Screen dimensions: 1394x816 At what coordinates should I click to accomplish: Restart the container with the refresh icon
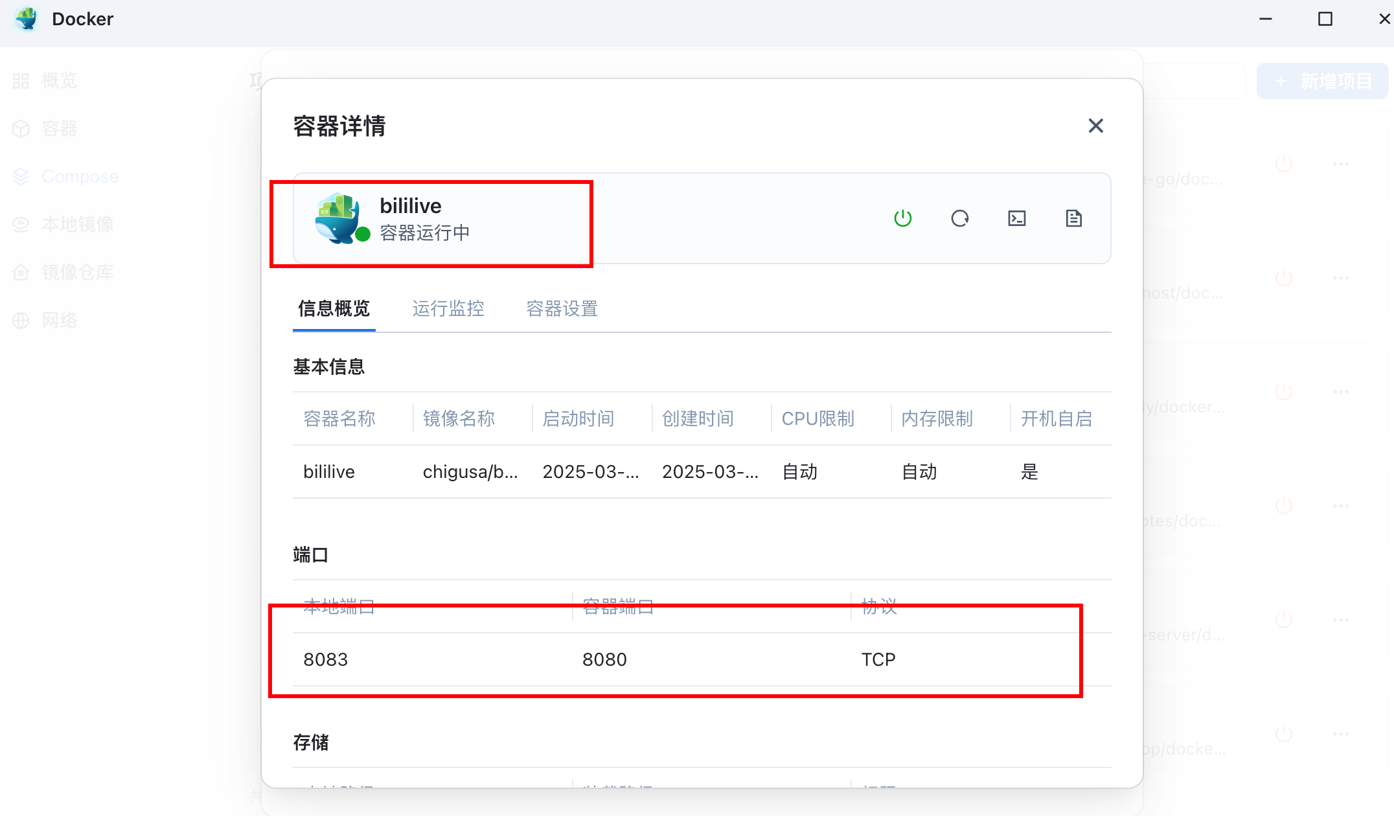(959, 218)
